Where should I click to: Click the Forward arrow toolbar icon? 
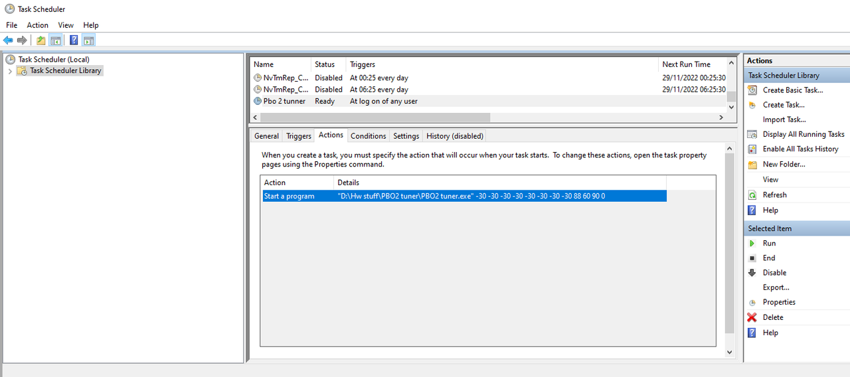pos(22,40)
